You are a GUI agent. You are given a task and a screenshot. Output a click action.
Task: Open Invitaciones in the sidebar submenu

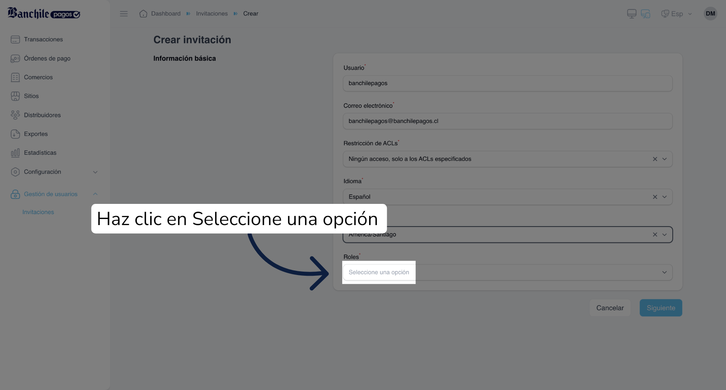38,212
